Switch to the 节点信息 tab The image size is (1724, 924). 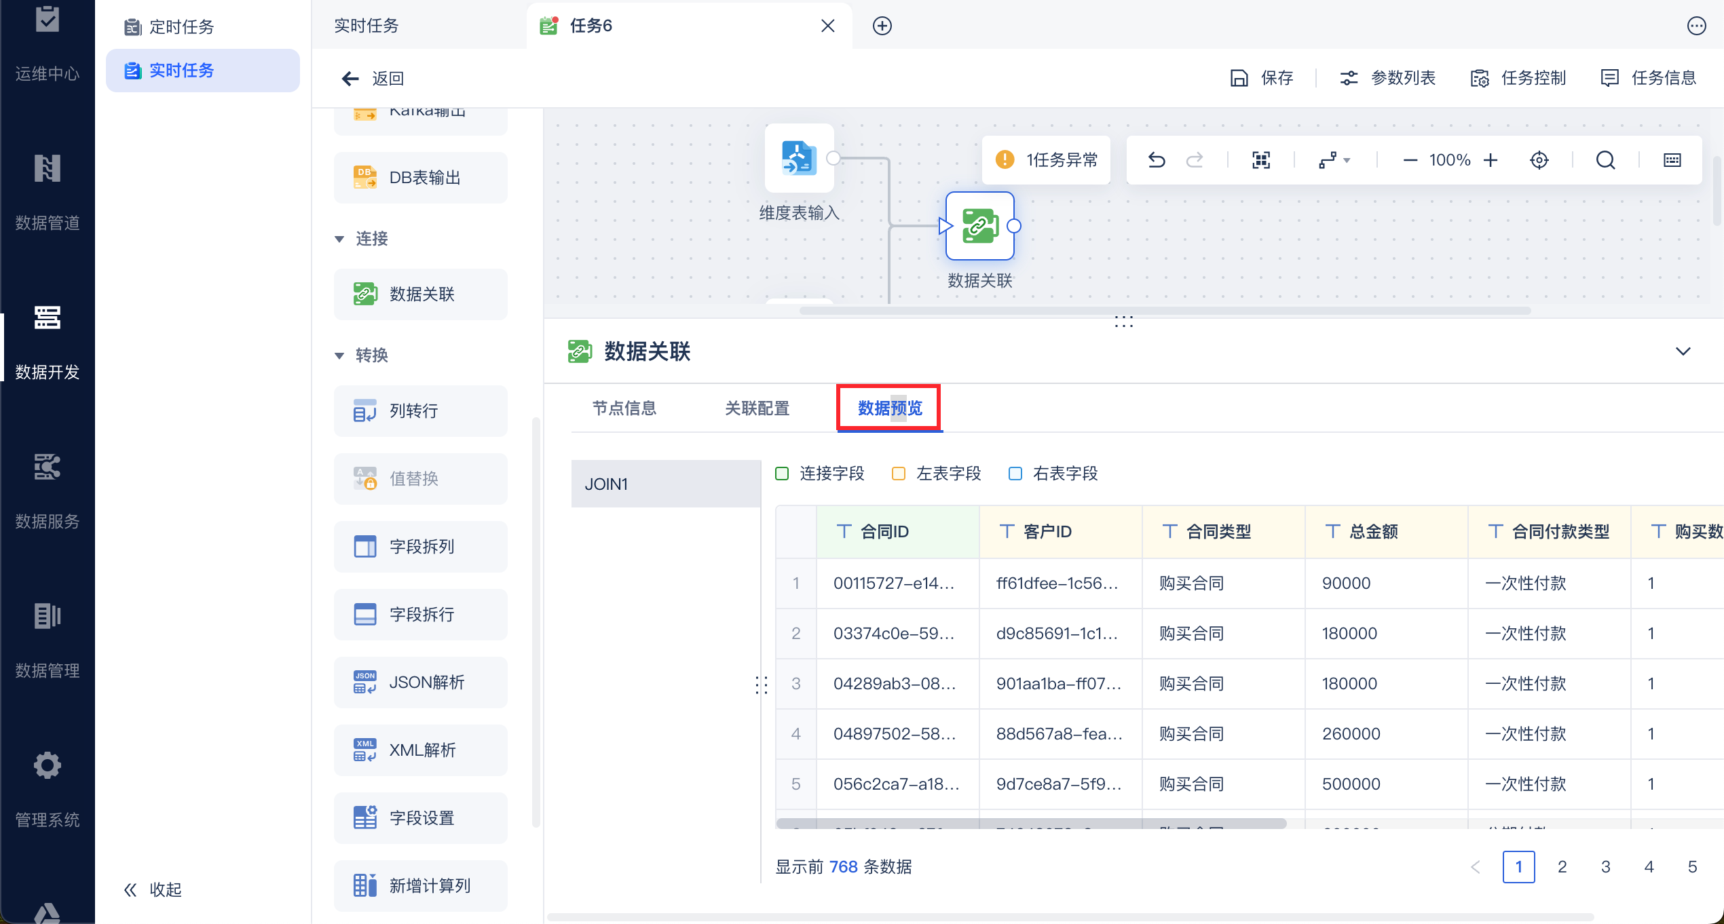[624, 408]
